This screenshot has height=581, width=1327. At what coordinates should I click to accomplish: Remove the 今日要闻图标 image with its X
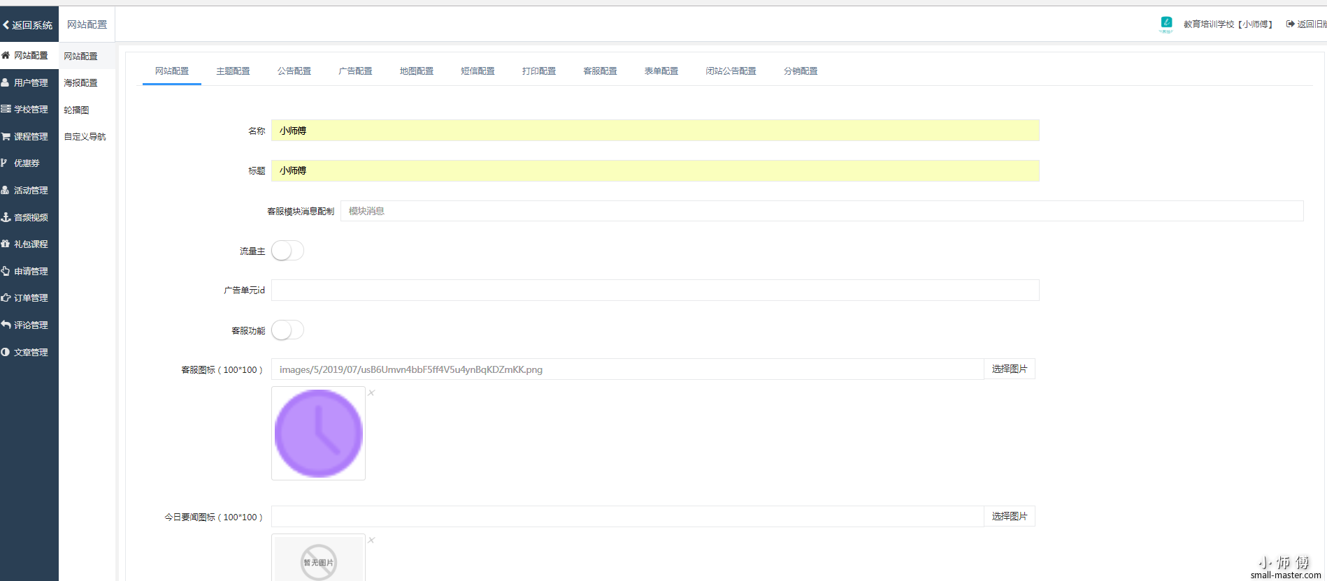tap(372, 540)
